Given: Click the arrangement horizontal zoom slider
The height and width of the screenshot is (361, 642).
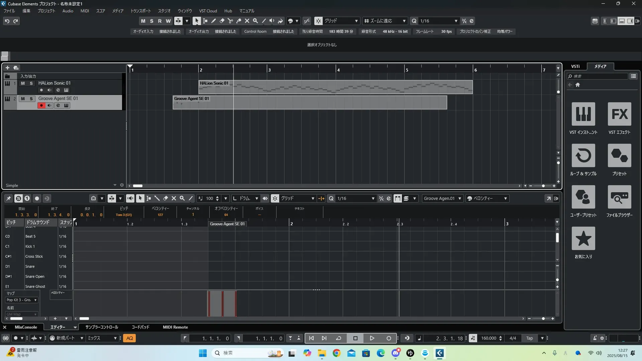Looking at the screenshot, I should coord(543,186).
